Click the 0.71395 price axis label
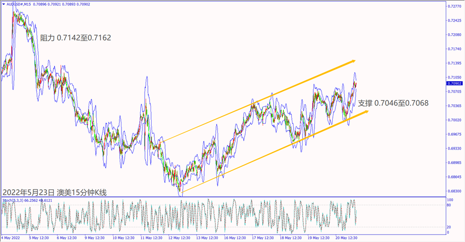This screenshot has width=465, height=242. (x=454, y=63)
